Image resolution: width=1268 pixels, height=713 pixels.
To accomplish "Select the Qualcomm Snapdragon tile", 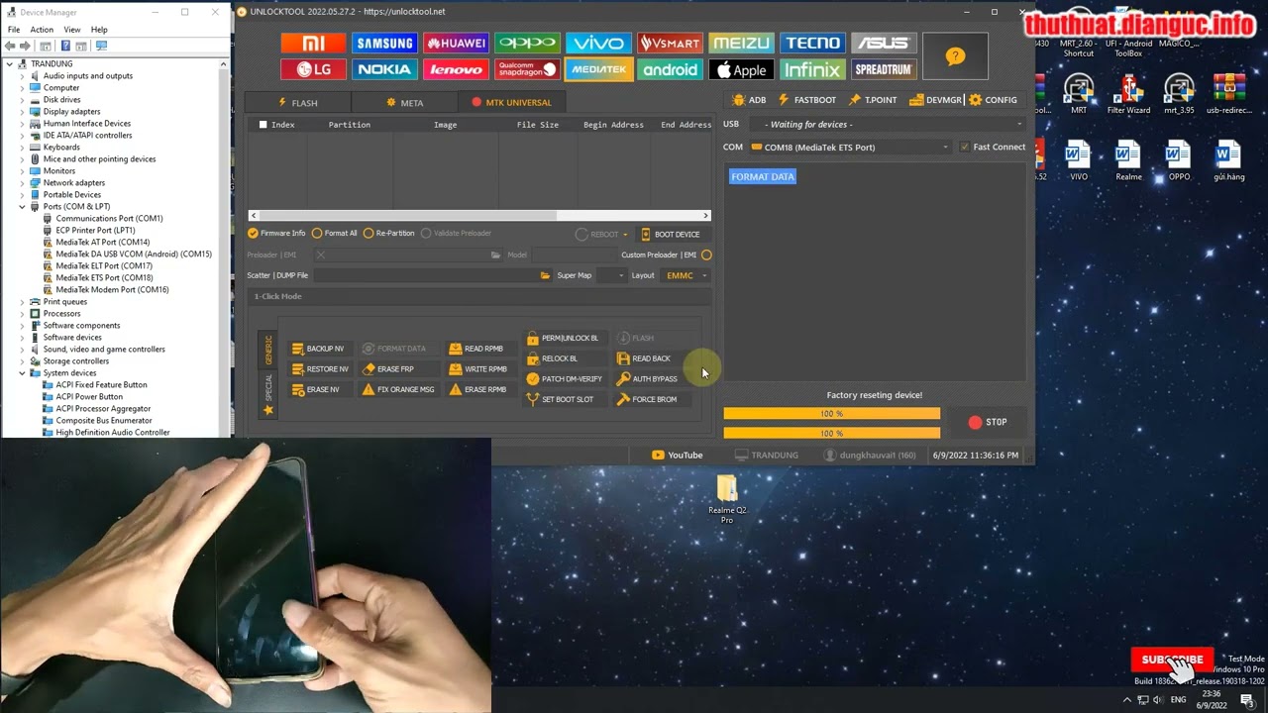I will tap(527, 69).
